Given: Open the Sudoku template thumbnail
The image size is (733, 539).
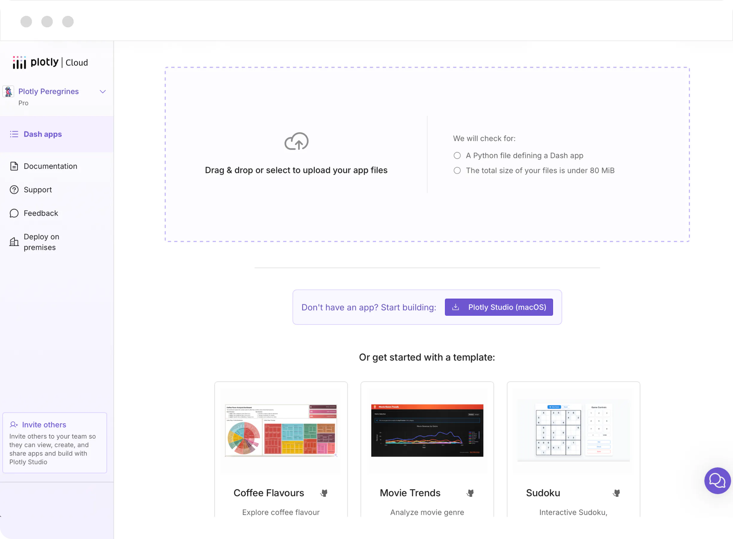Looking at the screenshot, I should pos(573,430).
